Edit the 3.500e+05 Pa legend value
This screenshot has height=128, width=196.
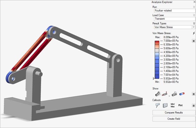[x=171, y=60]
